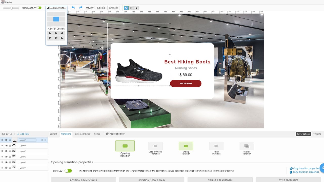The height and width of the screenshot is (182, 324).
Task: Click Copy transition properties
Action: point(304,168)
